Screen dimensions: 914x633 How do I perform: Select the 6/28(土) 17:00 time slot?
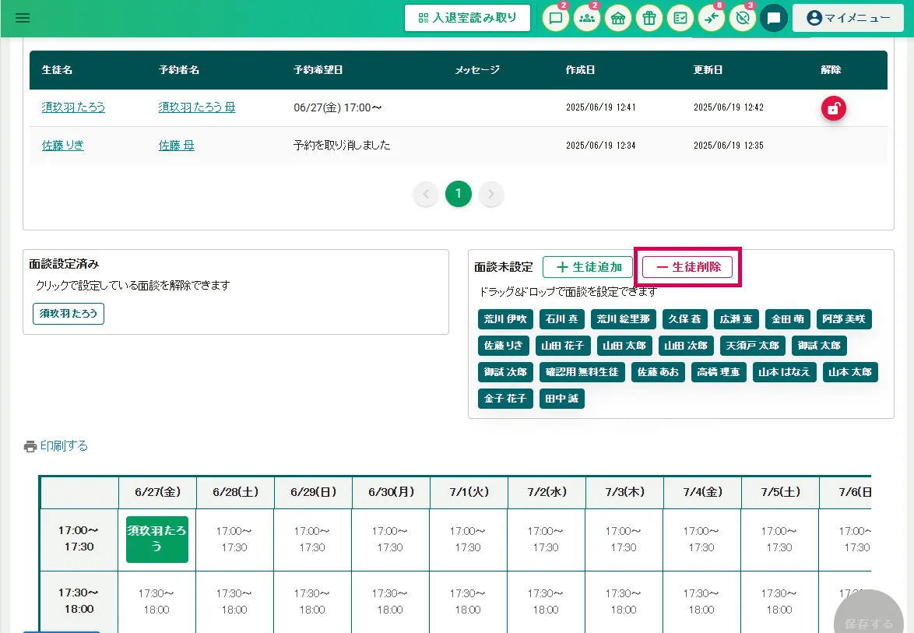coord(234,539)
